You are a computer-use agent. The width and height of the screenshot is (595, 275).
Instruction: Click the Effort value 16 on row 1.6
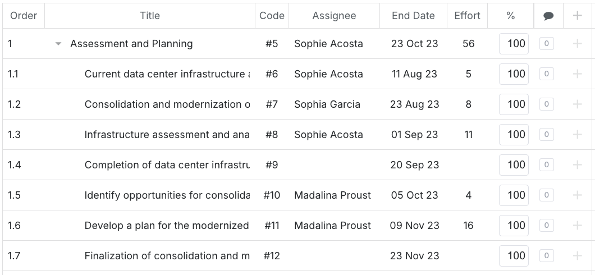click(468, 226)
